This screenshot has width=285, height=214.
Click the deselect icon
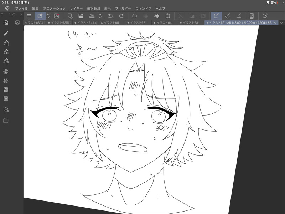tap(181, 16)
